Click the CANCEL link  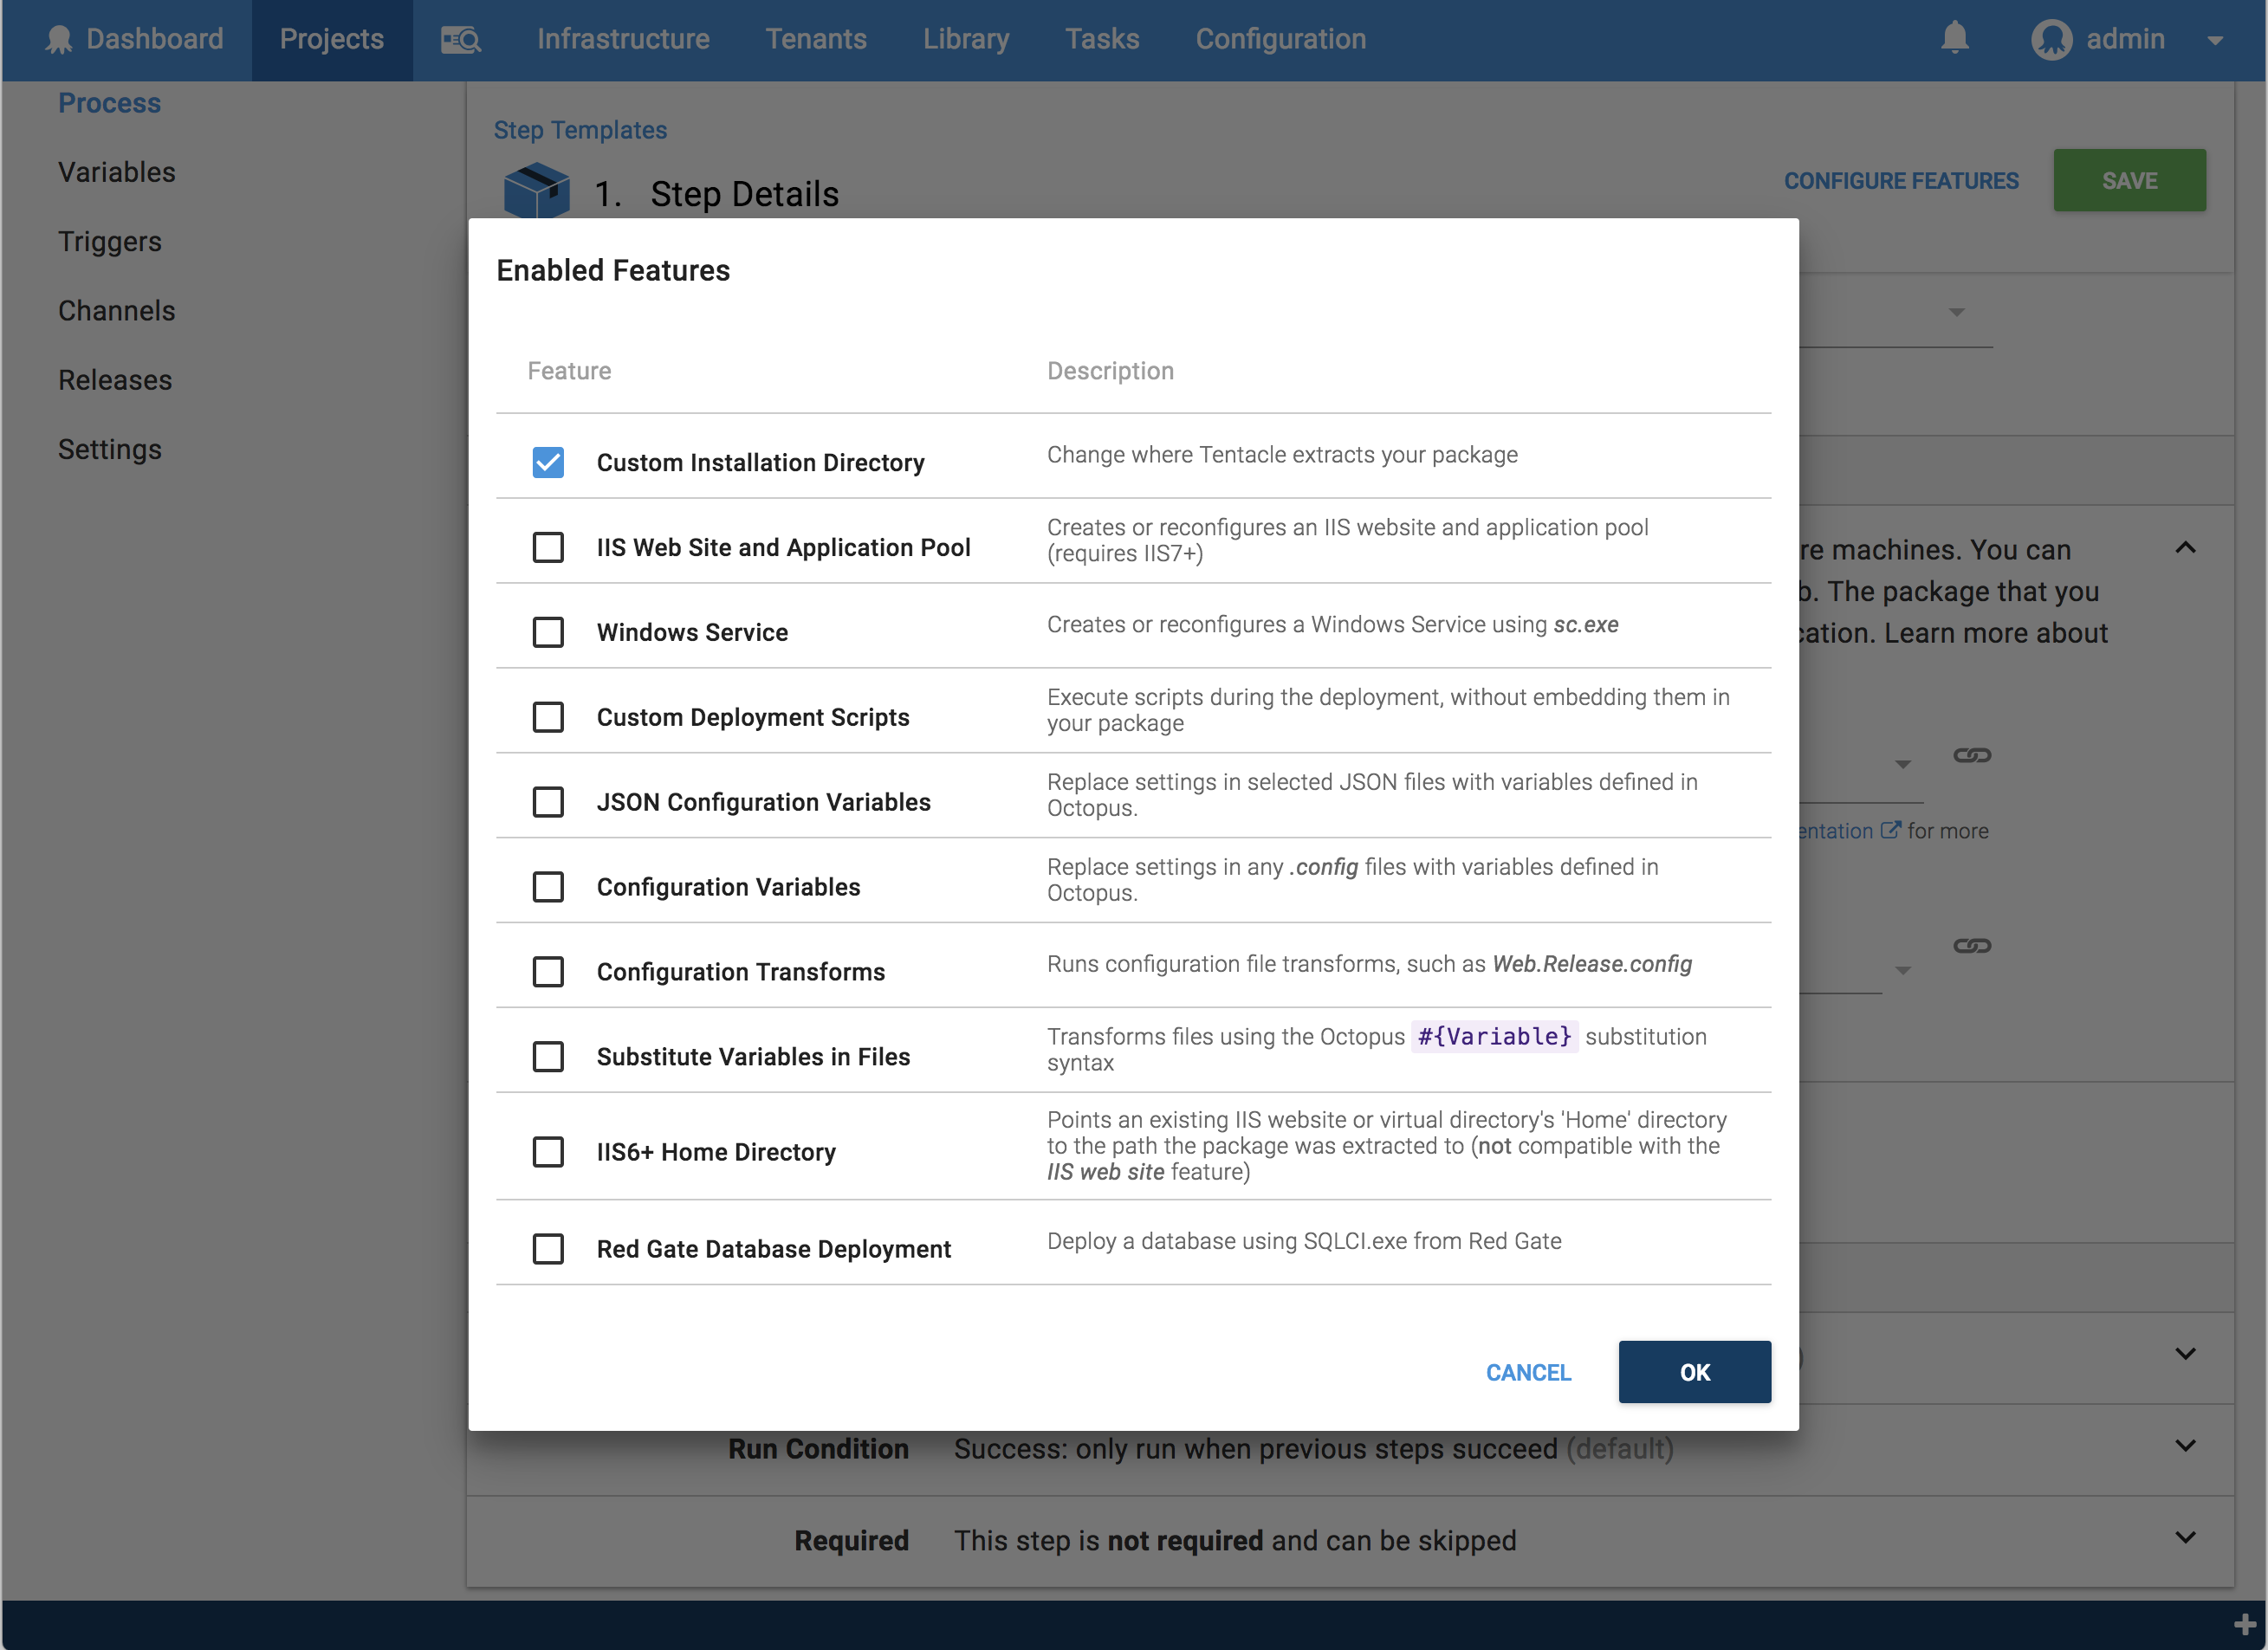[1528, 1372]
